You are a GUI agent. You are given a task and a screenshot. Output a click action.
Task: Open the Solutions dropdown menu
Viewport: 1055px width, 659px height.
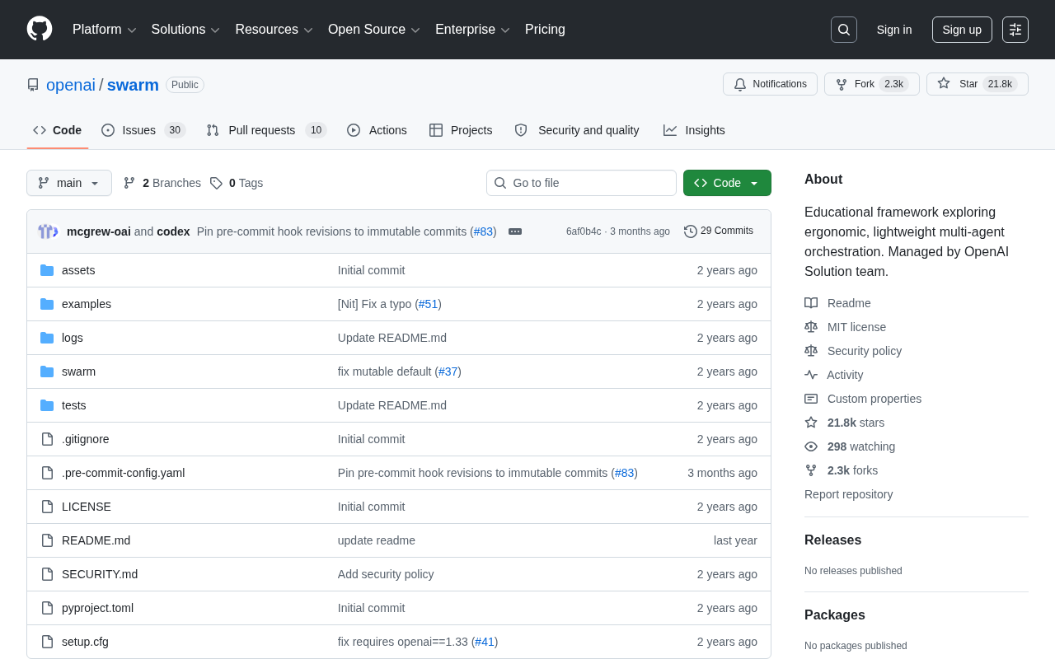coord(185,30)
